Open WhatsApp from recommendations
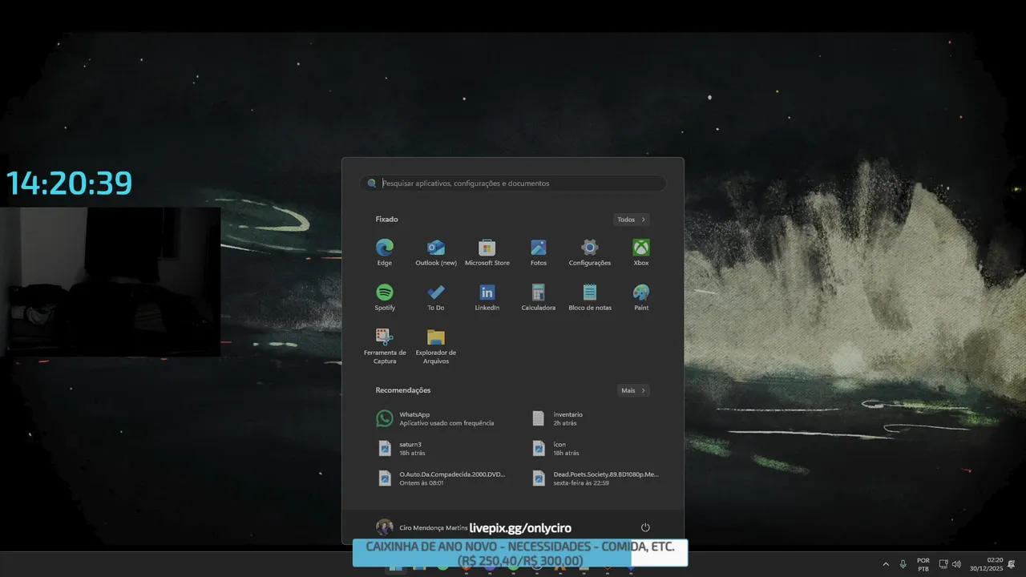 [436, 418]
